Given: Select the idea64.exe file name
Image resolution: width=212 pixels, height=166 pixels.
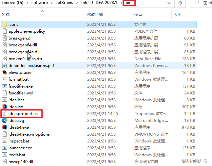Looking at the screenshot, I should click(19, 127).
